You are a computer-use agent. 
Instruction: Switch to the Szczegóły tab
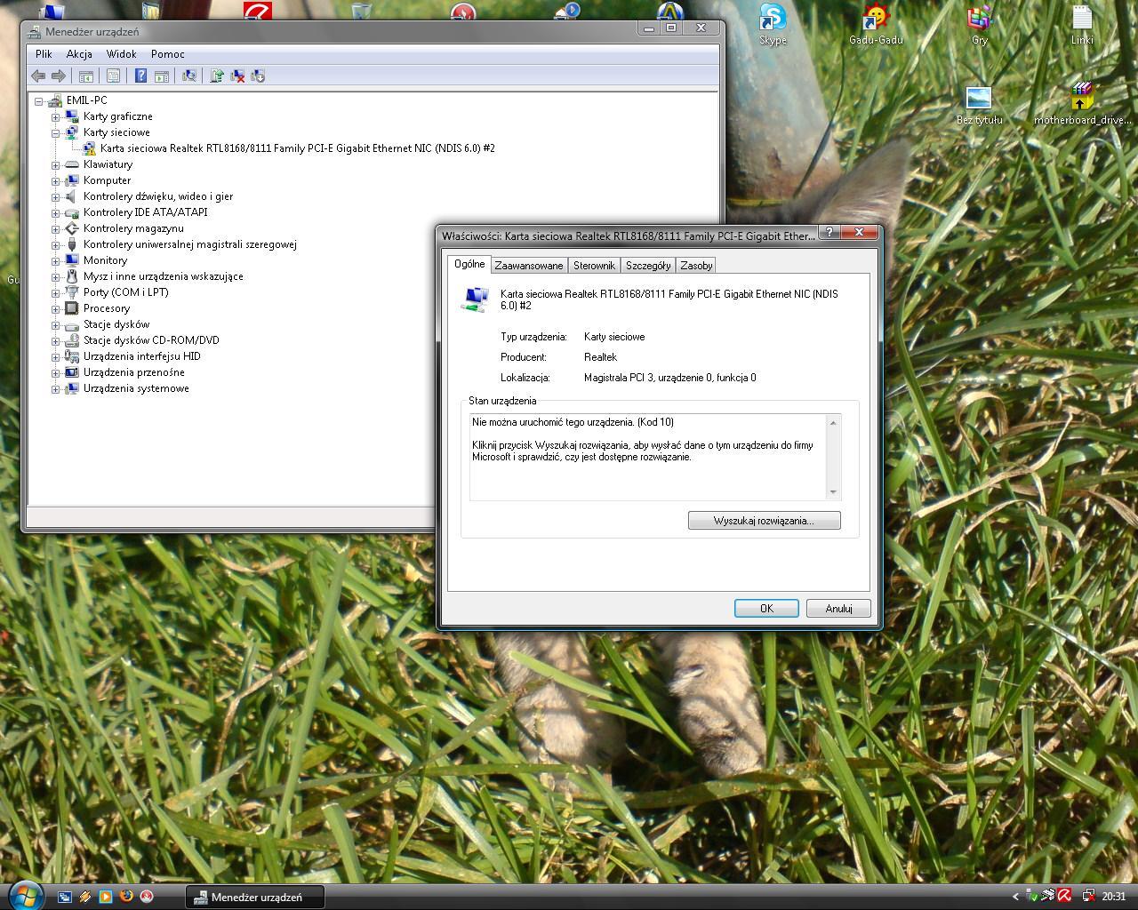pyautogui.click(x=648, y=266)
